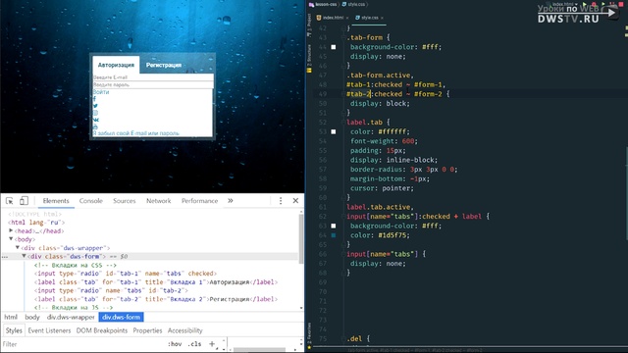Click the lesson-css breadcrumb in the IDE
The image size is (628, 353).
point(323,4)
